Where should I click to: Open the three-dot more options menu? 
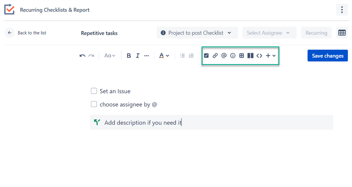click(342, 10)
